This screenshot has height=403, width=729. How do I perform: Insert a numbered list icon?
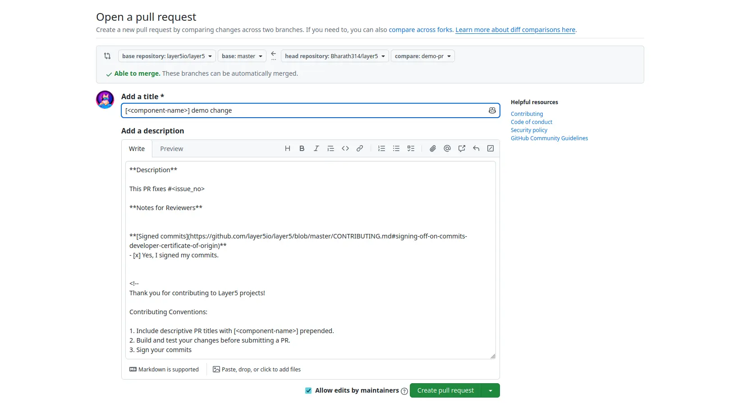click(x=381, y=148)
